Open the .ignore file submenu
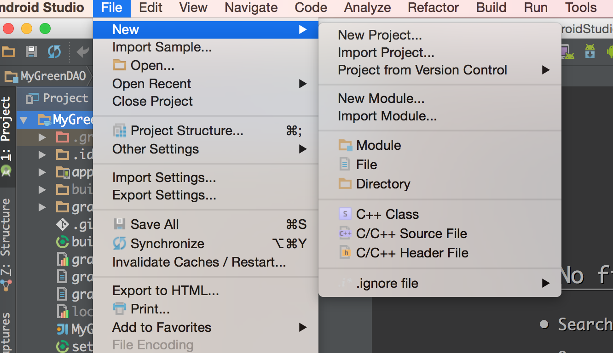Viewport: 613px width, 353px height. (x=387, y=283)
